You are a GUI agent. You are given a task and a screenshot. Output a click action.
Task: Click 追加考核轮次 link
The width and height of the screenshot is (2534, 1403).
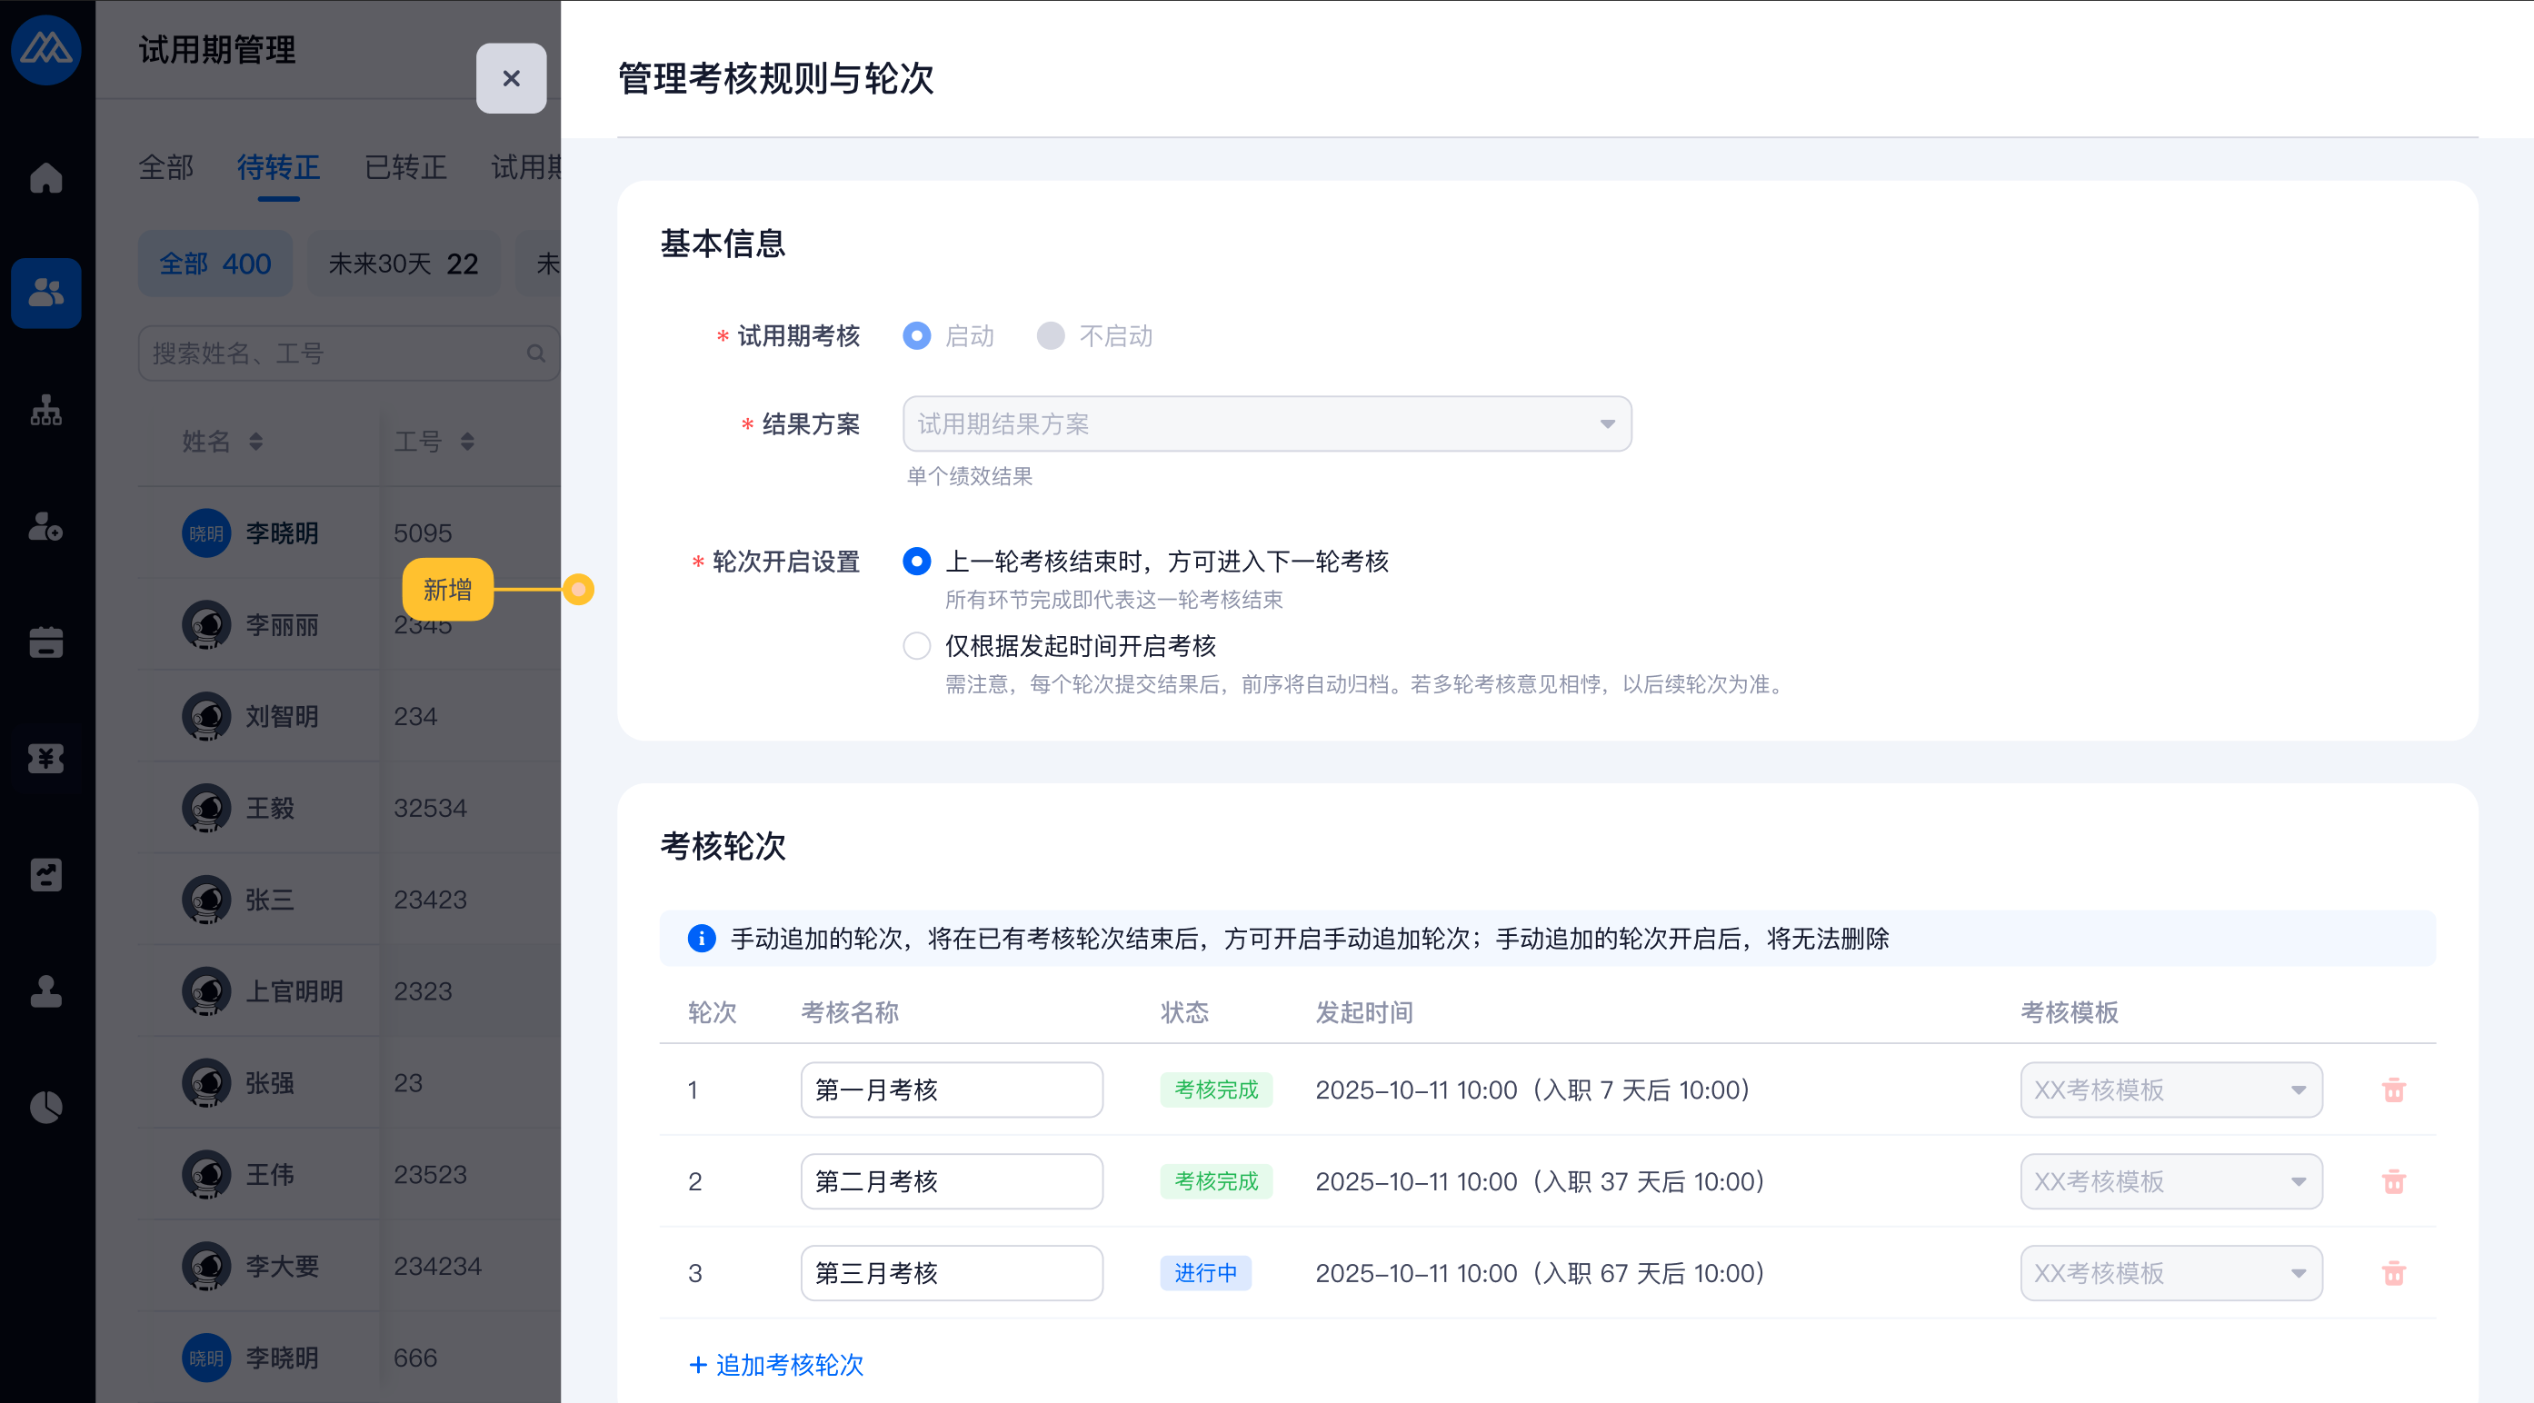point(776,1364)
